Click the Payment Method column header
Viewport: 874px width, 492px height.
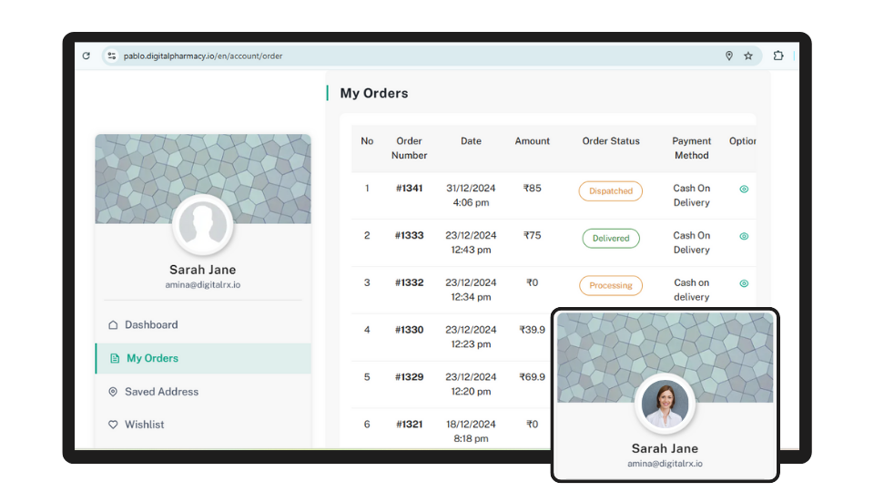pyautogui.click(x=691, y=149)
